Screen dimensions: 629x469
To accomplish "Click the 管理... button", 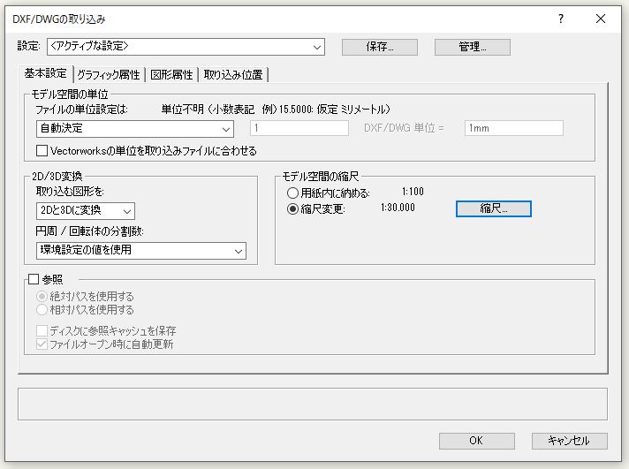I will click(x=472, y=47).
